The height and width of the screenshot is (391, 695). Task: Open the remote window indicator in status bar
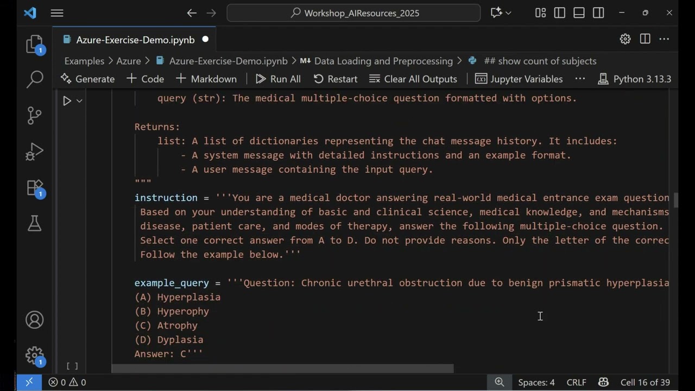[x=29, y=382]
